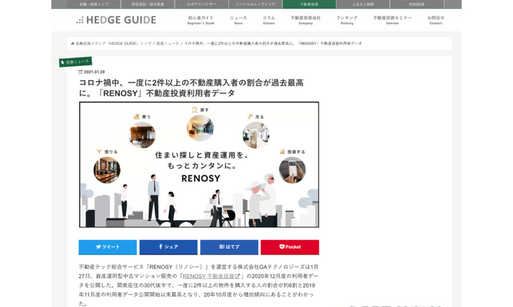Viewport: 513px width, 307px height.
Task: Open the お問合せ Contact page
Action: click(x=435, y=20)
